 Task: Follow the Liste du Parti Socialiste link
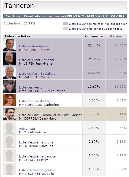coord(37,74)
